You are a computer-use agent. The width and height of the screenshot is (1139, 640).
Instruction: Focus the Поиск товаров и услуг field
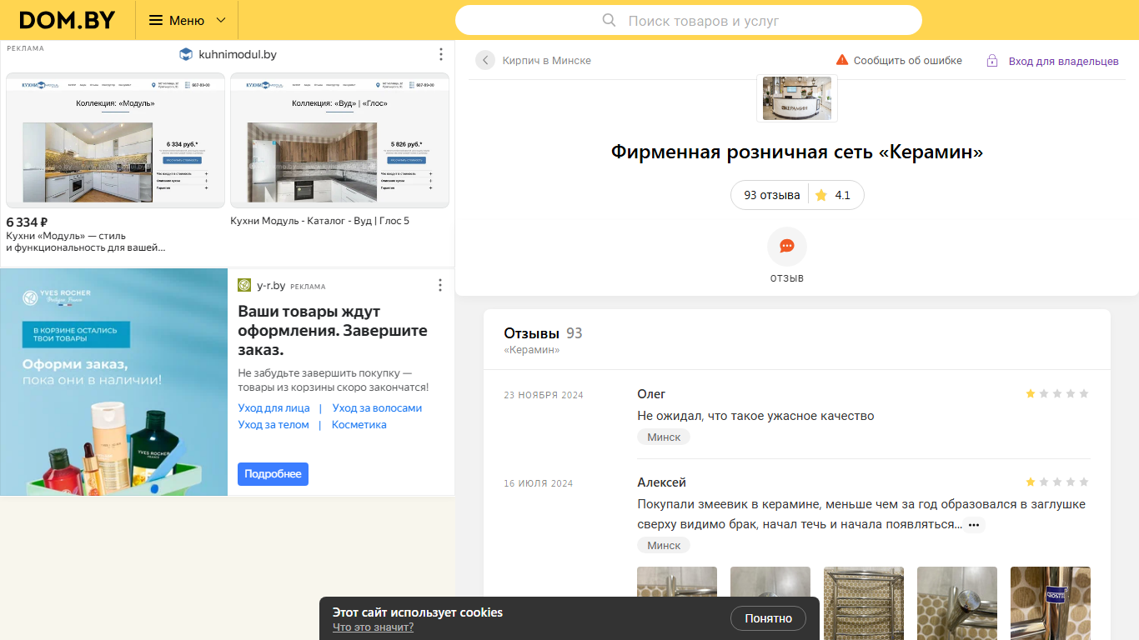coord(689,20)
